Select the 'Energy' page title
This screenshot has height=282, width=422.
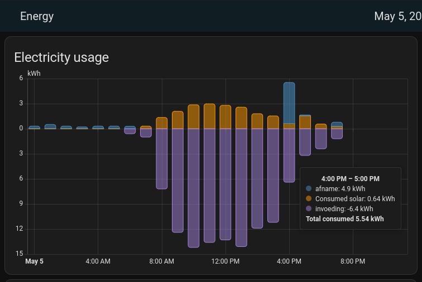[x=37, y=16]
